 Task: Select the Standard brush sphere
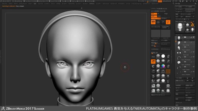click(158, 56)
